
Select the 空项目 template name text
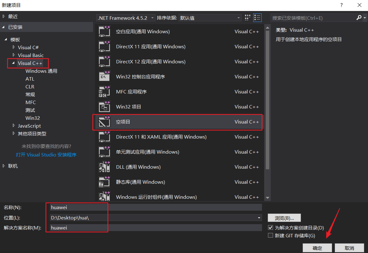pyautogui.click(x=123, y=122)
